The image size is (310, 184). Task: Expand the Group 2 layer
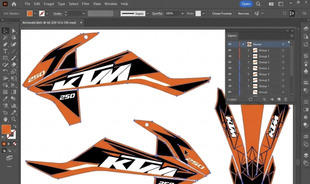pyautogui.click(x=248, y=62)
